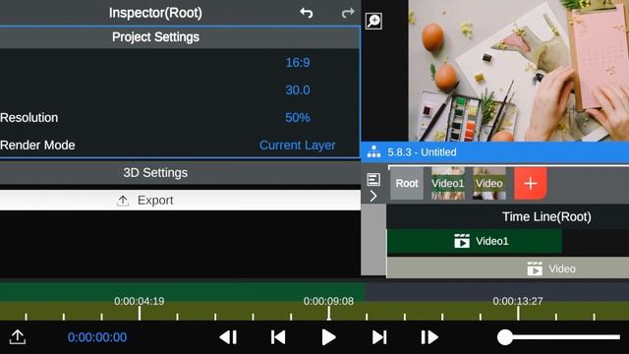The height and width of the screenshot is (354, 629).
Task: Step back one frame
Action: coord(228,337)
